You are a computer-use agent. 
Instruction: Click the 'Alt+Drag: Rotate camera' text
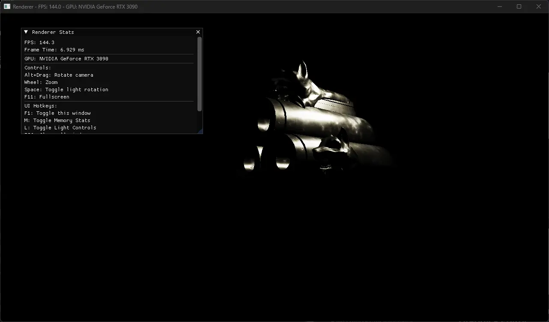pos(59,75)
